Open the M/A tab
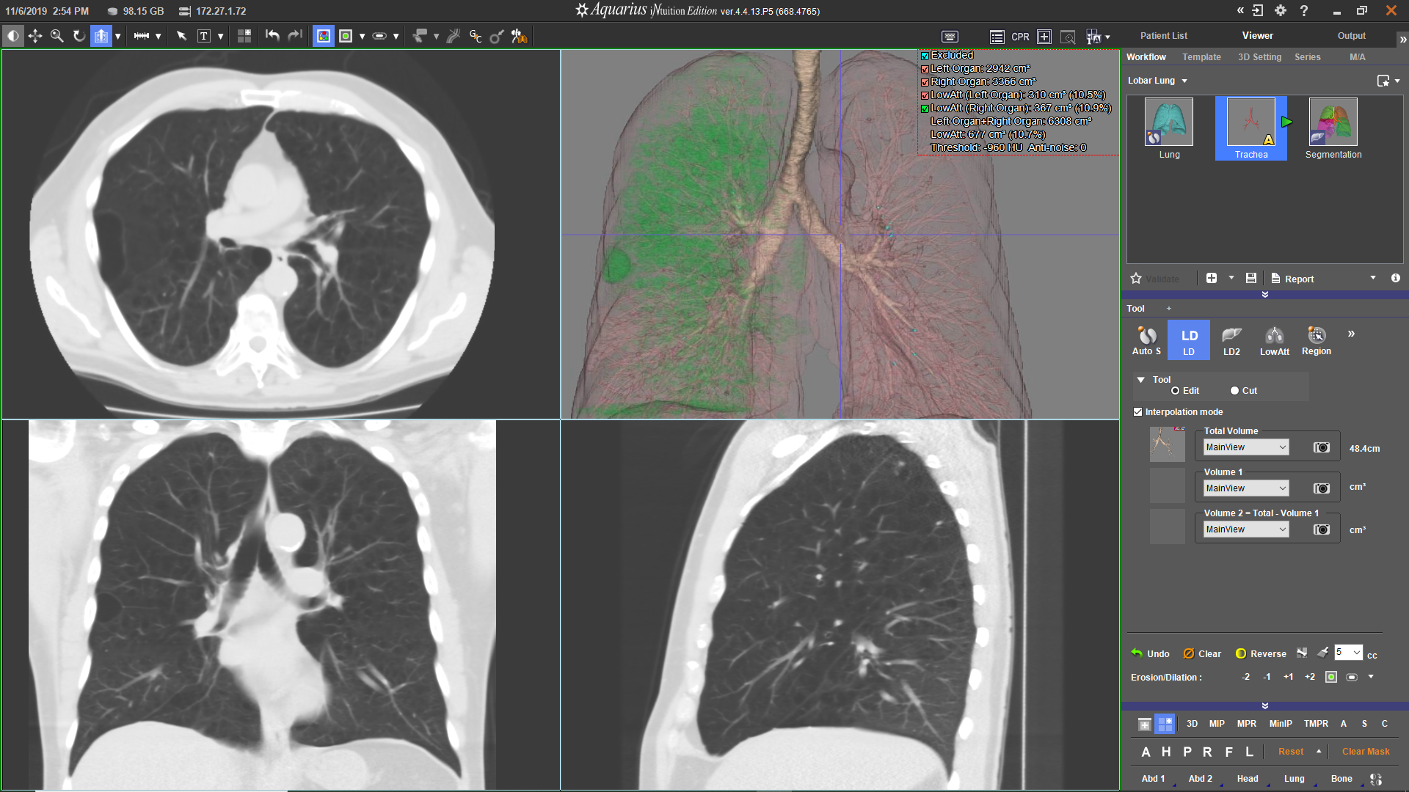The image size is (1409, 792). click(1357, 57)
